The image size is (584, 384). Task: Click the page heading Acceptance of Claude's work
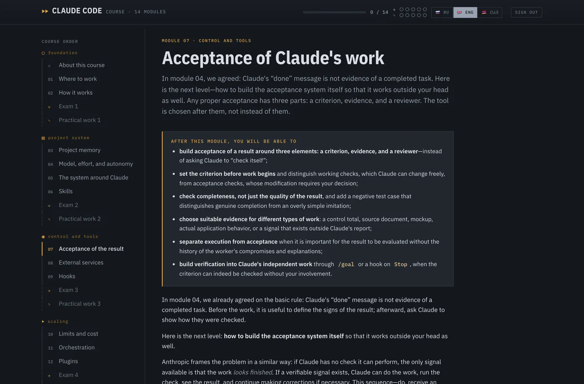(x=273, y=58)
